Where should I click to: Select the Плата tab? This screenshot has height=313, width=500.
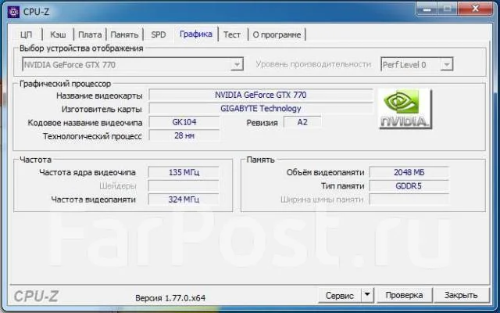pos(90,34)
